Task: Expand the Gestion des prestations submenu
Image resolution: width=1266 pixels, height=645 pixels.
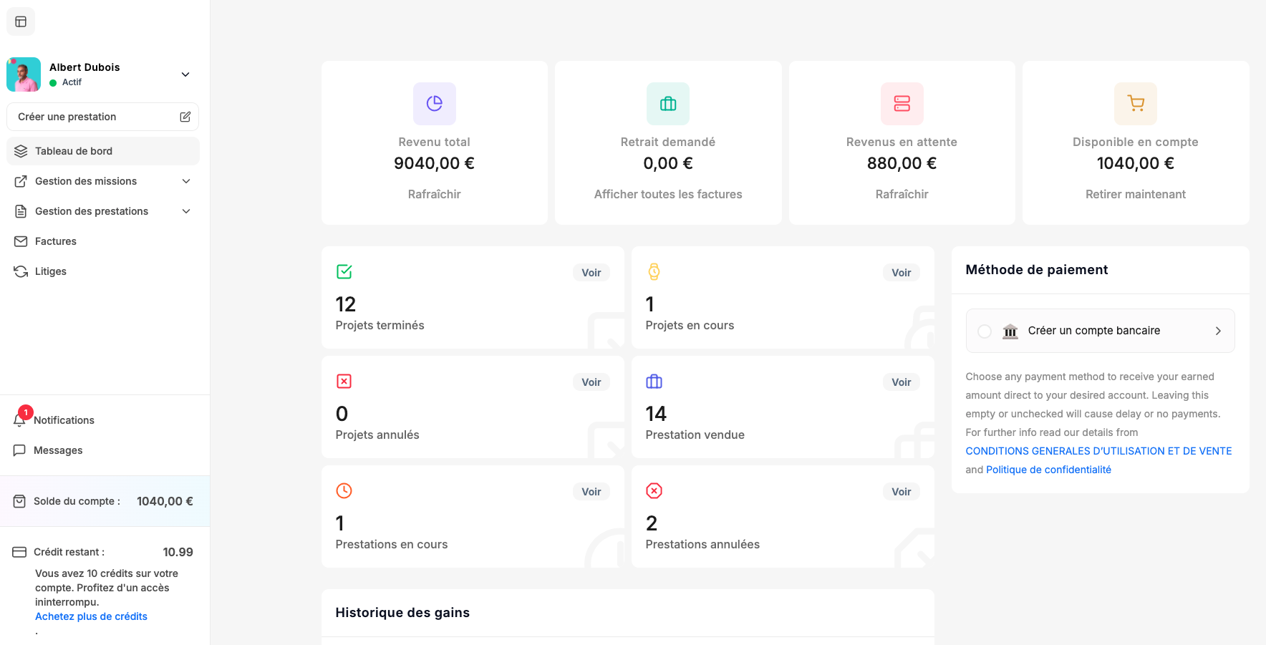Action: 186,211
